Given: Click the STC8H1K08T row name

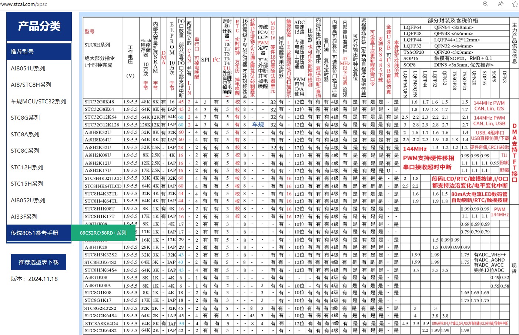Looking at the screenshot, I should click(100, 209).
